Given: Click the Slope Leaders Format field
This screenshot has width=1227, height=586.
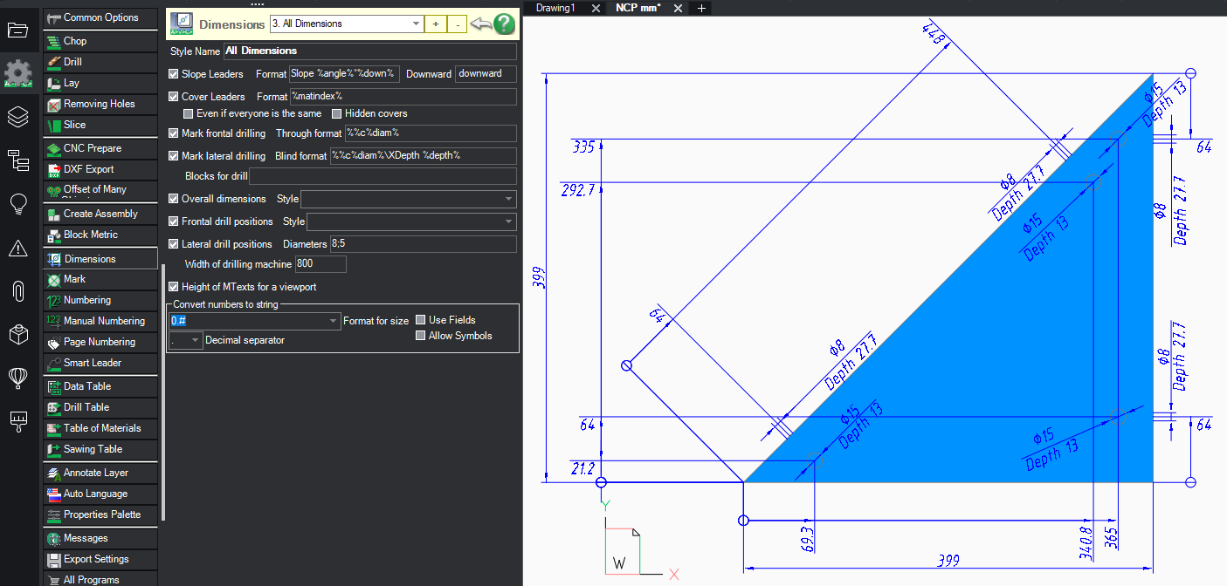Looking at the screenshot, I should (x=345, y=74).
